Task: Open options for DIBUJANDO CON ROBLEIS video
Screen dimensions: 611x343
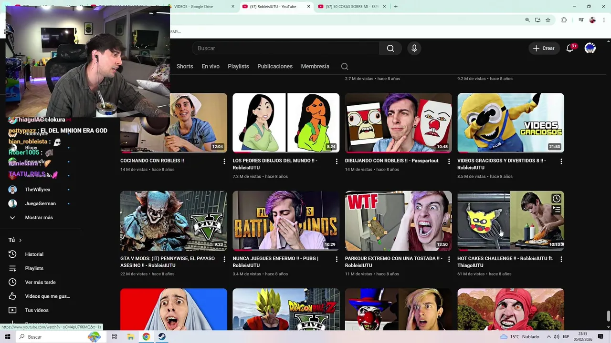Action: point(449,161)
